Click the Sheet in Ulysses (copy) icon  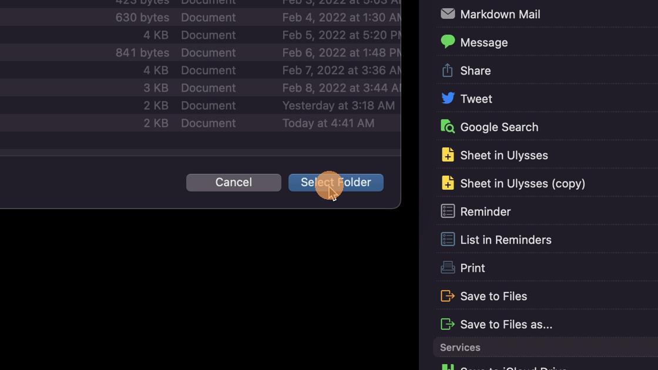pos(447,183)
